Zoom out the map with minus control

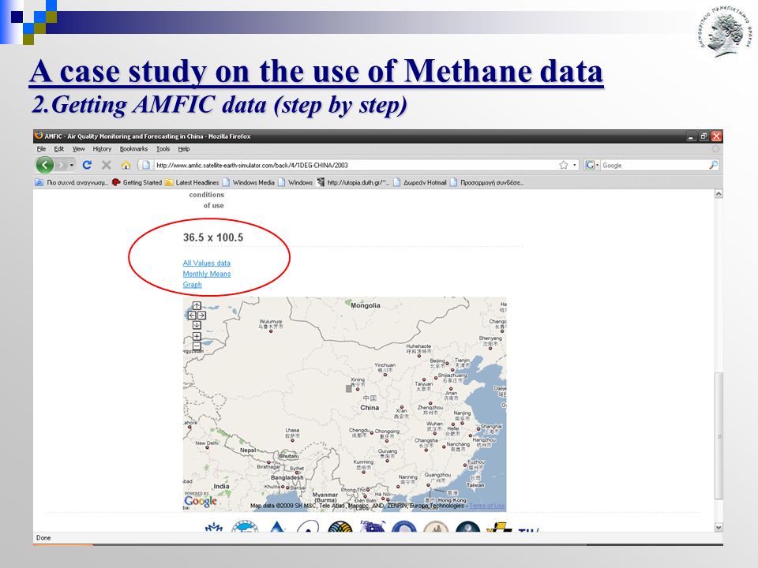point(197,346)
